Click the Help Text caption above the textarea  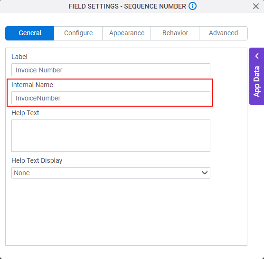25,113
